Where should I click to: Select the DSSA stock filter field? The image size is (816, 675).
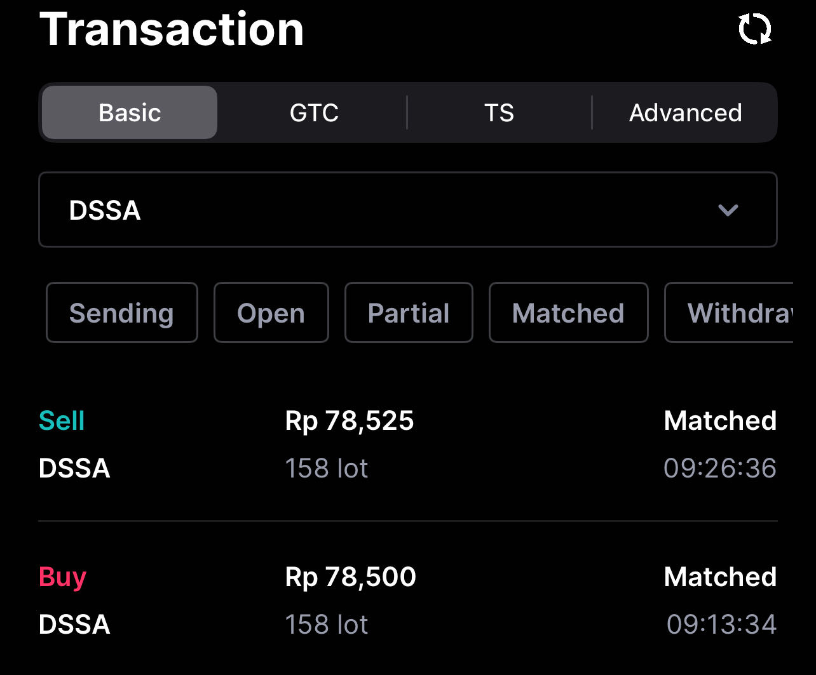(408, 210)
